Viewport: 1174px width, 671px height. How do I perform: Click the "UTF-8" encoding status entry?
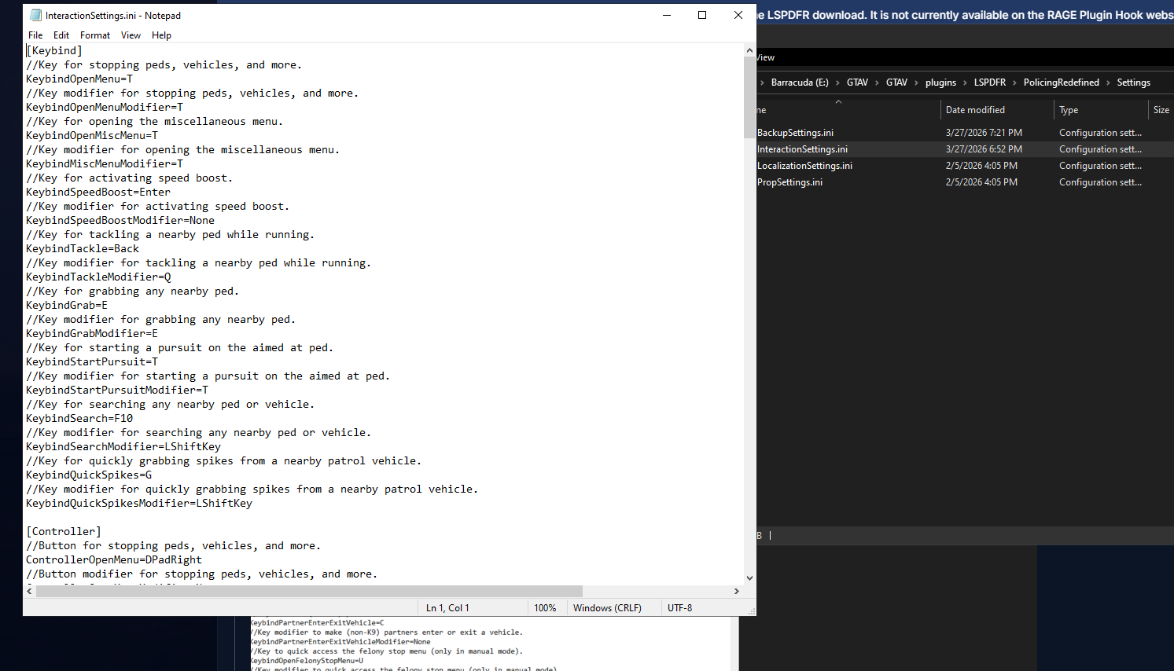680,608
